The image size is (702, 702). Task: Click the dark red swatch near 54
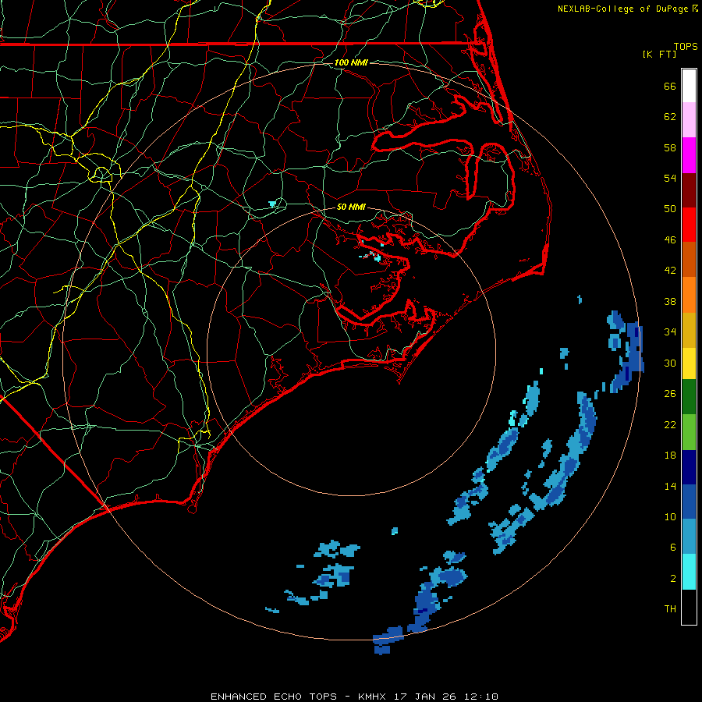tap(689, 190)
